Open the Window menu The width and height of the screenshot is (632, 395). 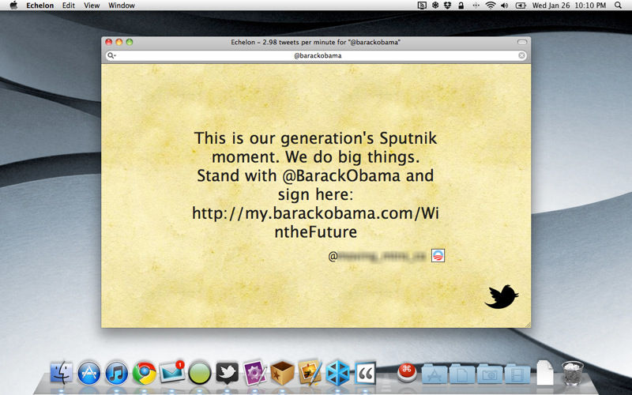click(122, 6)
